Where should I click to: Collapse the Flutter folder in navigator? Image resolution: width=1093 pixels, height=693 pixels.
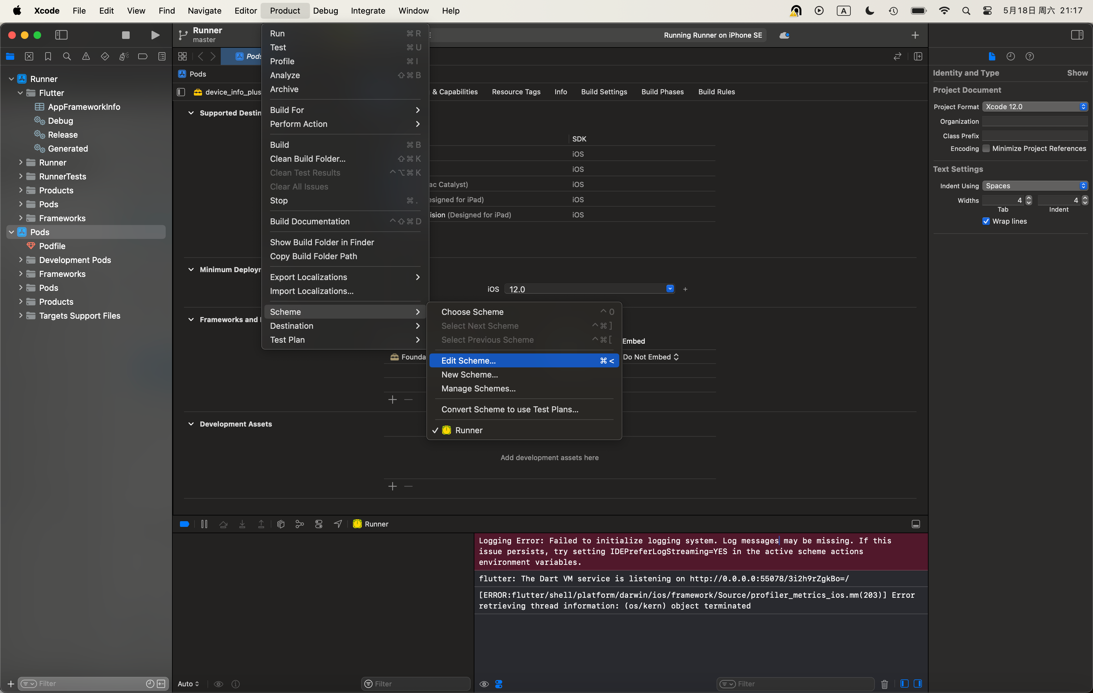point(20,93)
